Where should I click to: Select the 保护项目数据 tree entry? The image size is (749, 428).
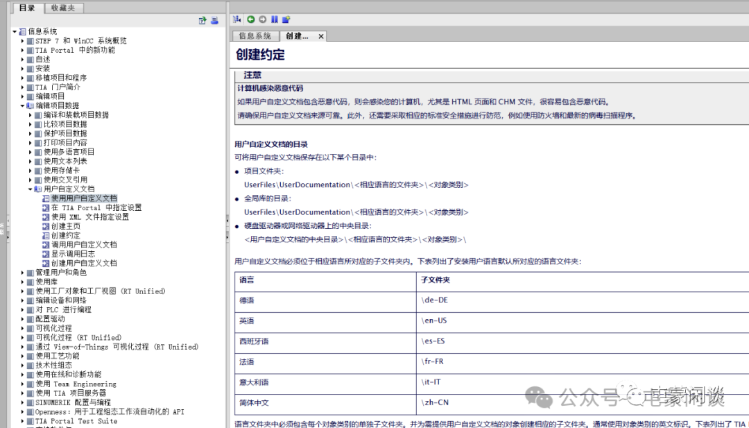click(65, 133)
